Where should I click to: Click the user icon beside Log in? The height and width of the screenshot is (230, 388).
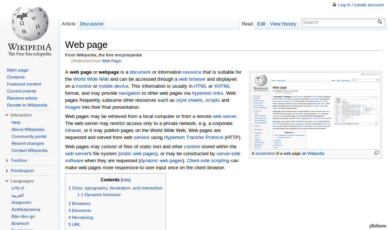pos(335,4)
